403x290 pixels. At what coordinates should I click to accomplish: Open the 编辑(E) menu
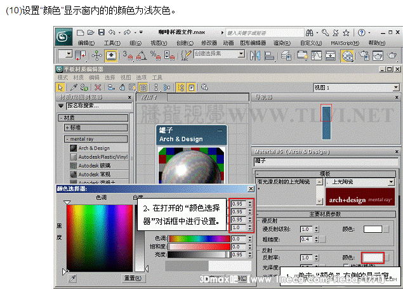[86, 43]
